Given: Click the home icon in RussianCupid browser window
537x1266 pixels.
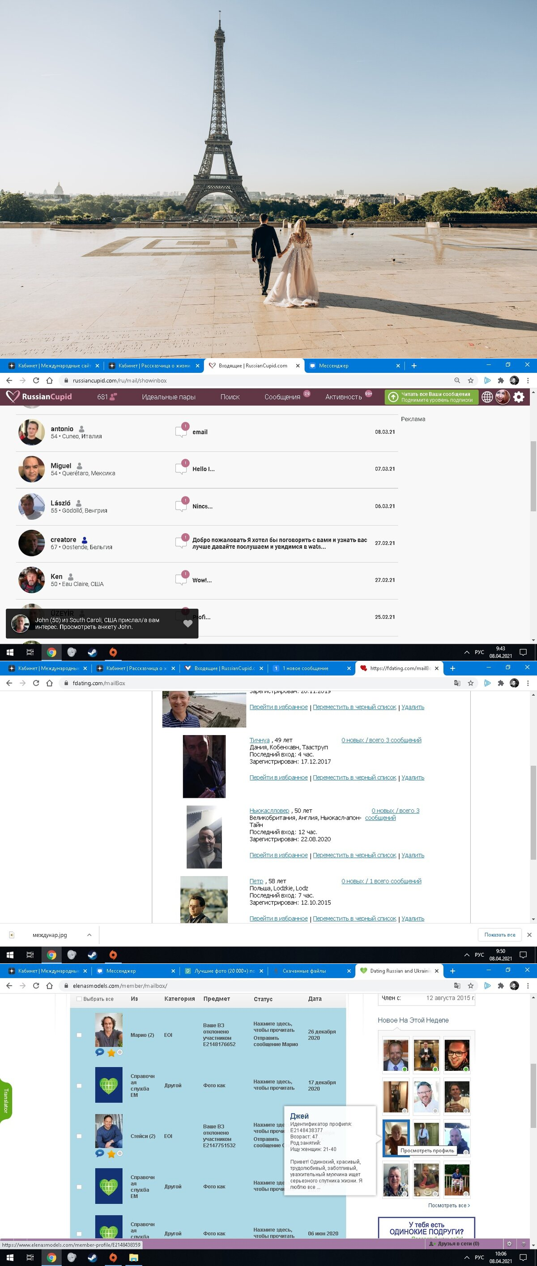Looking at the screenshot, I should pos(49,381).
